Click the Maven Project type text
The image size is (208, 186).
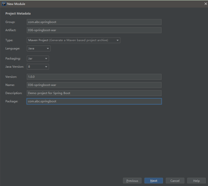coord(38,40)
